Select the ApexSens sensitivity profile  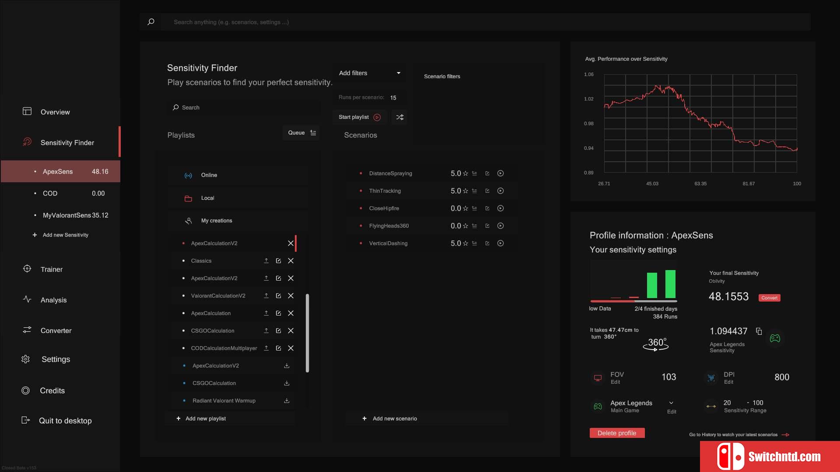coord(60,171)
